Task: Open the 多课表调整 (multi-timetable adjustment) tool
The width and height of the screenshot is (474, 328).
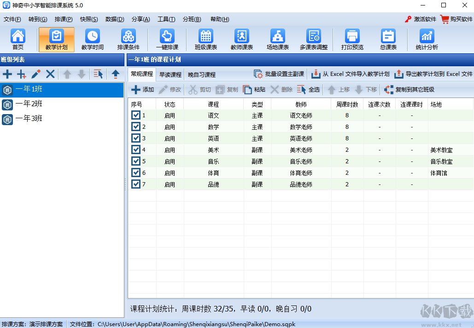Action: coord(314,39)
